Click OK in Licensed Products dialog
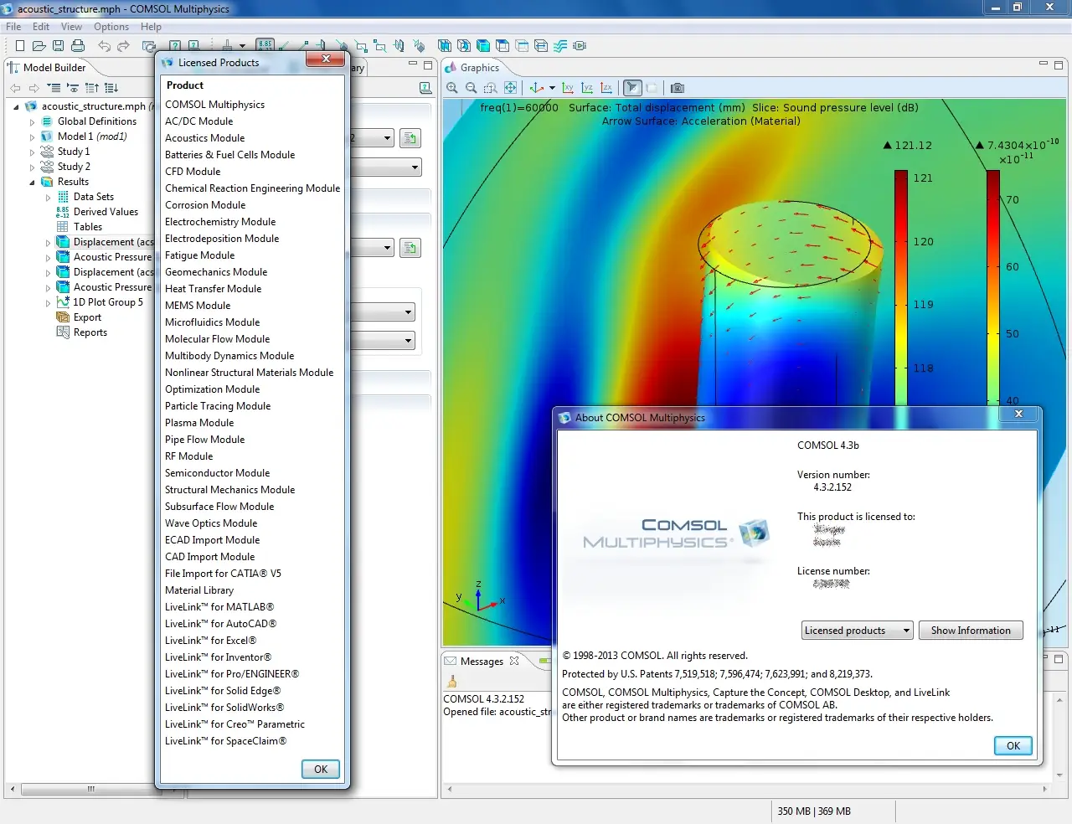 (321, 770)
